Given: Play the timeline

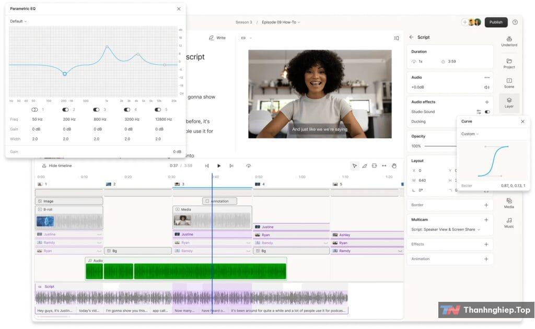Looking at the screenshot, I should 219,166.
